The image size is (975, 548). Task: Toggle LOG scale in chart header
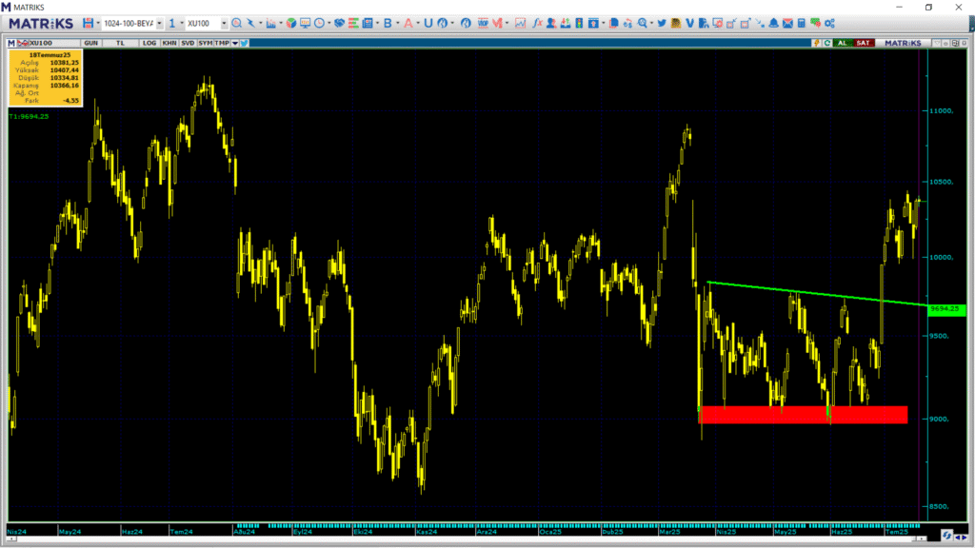[x=149, y=43]
